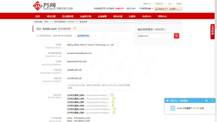Click the shield icon in the 百度卫士 popup

[167, 101]
